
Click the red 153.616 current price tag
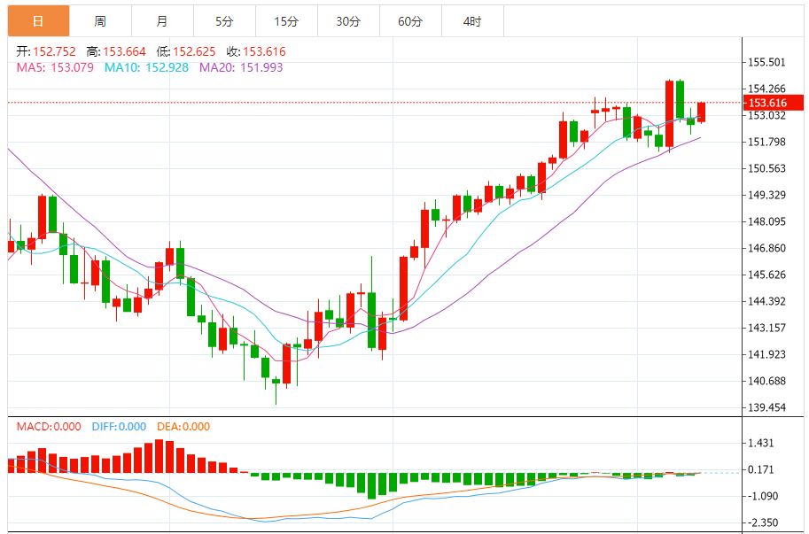tap(773, 103)
